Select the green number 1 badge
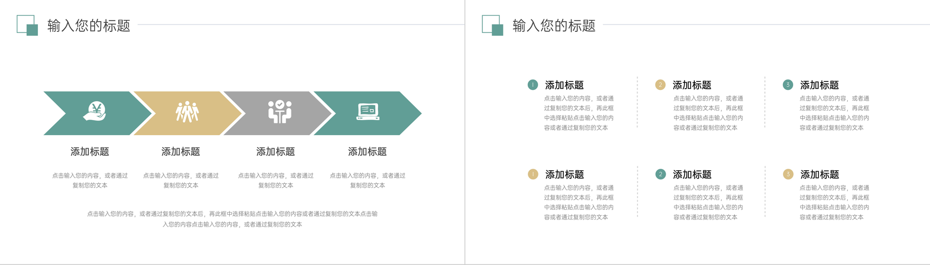Viewport: 930px width, 265px height. (533, 84)
